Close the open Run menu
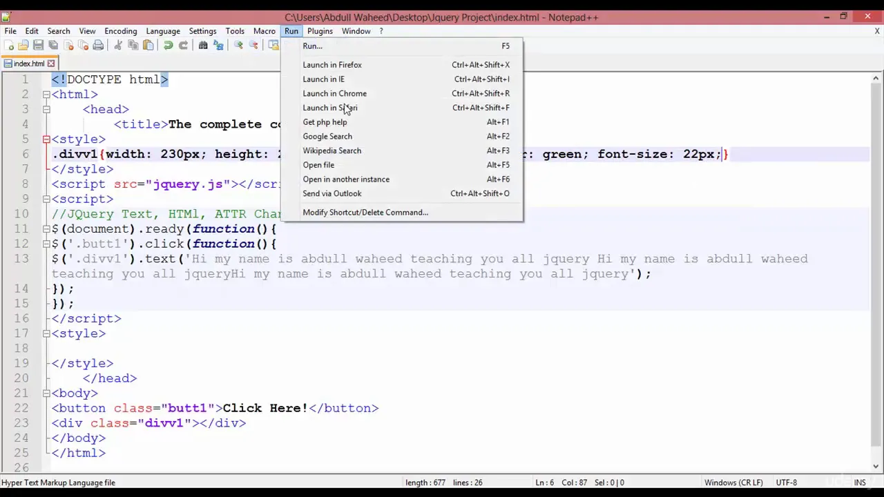This screenshot has width=884, height=497. [291, 31]
